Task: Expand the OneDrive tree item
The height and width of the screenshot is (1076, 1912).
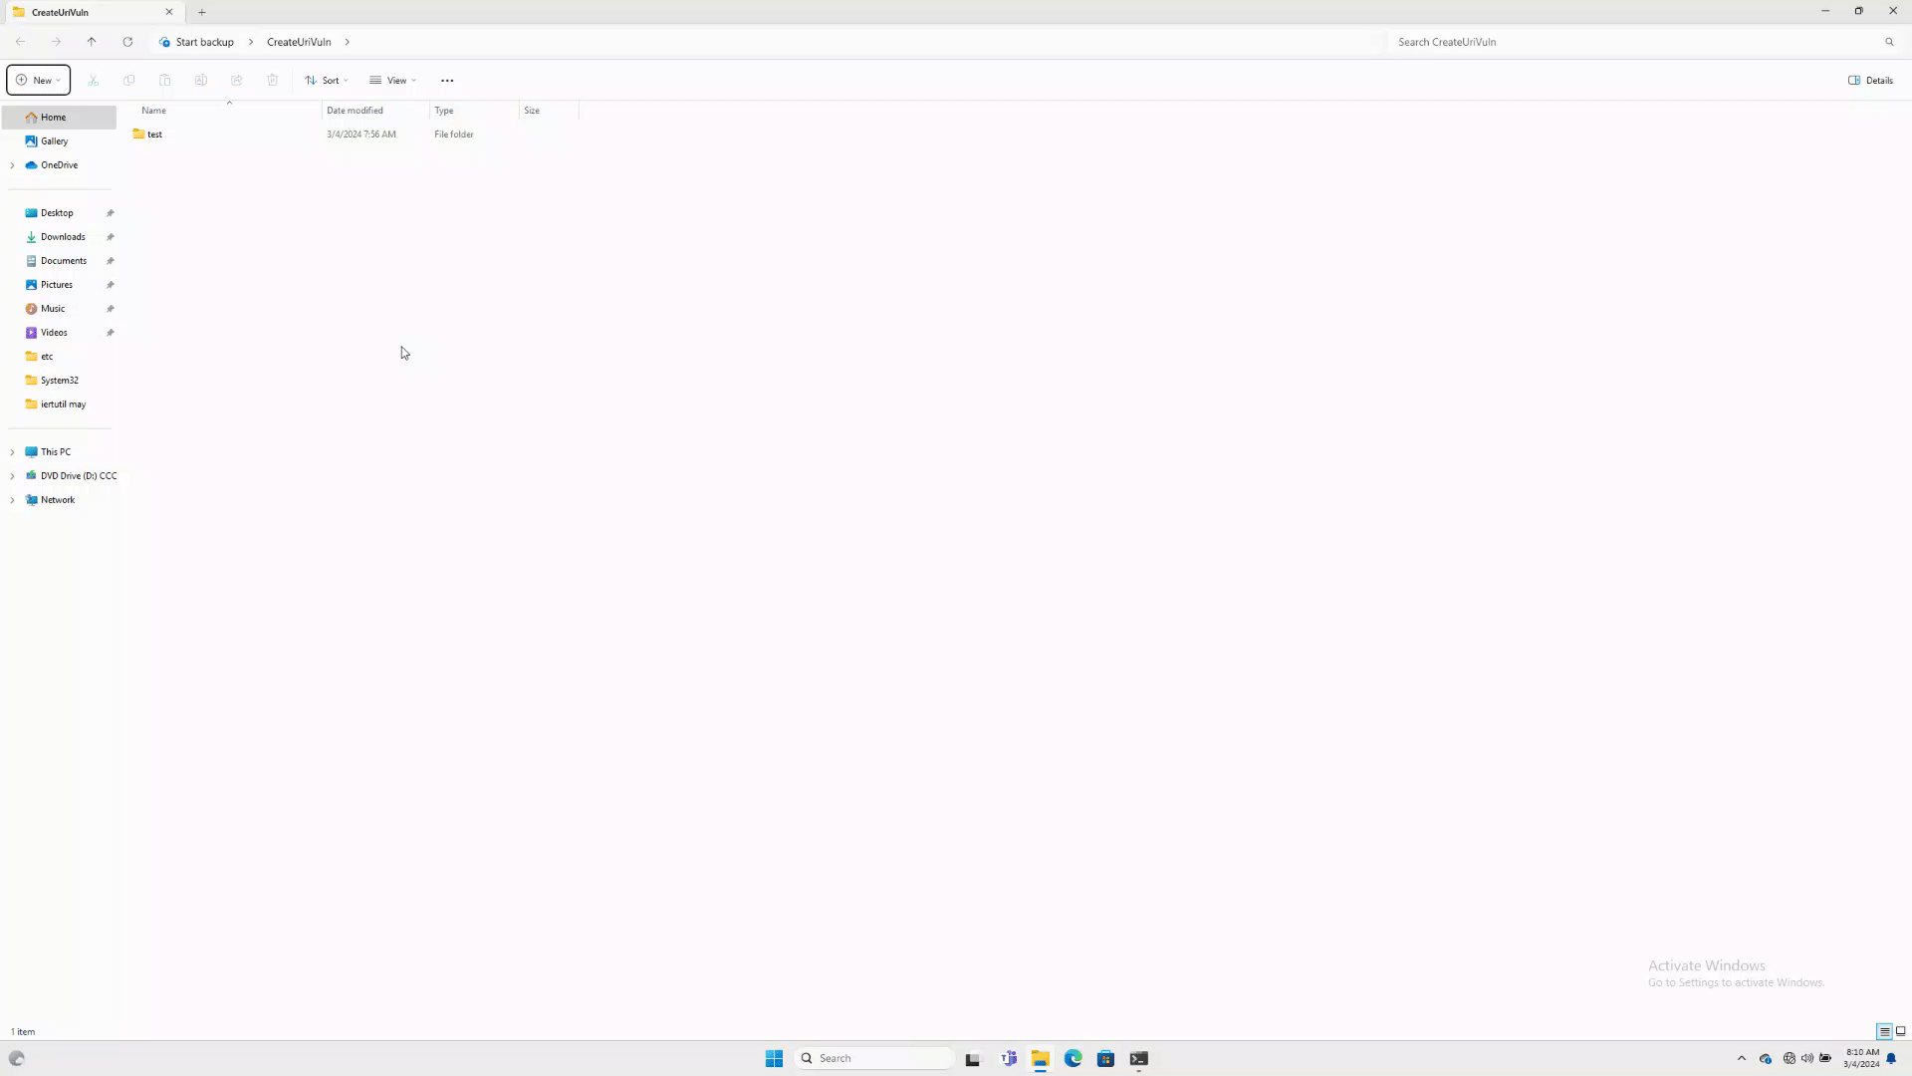Action: click(x=13, y=164)
